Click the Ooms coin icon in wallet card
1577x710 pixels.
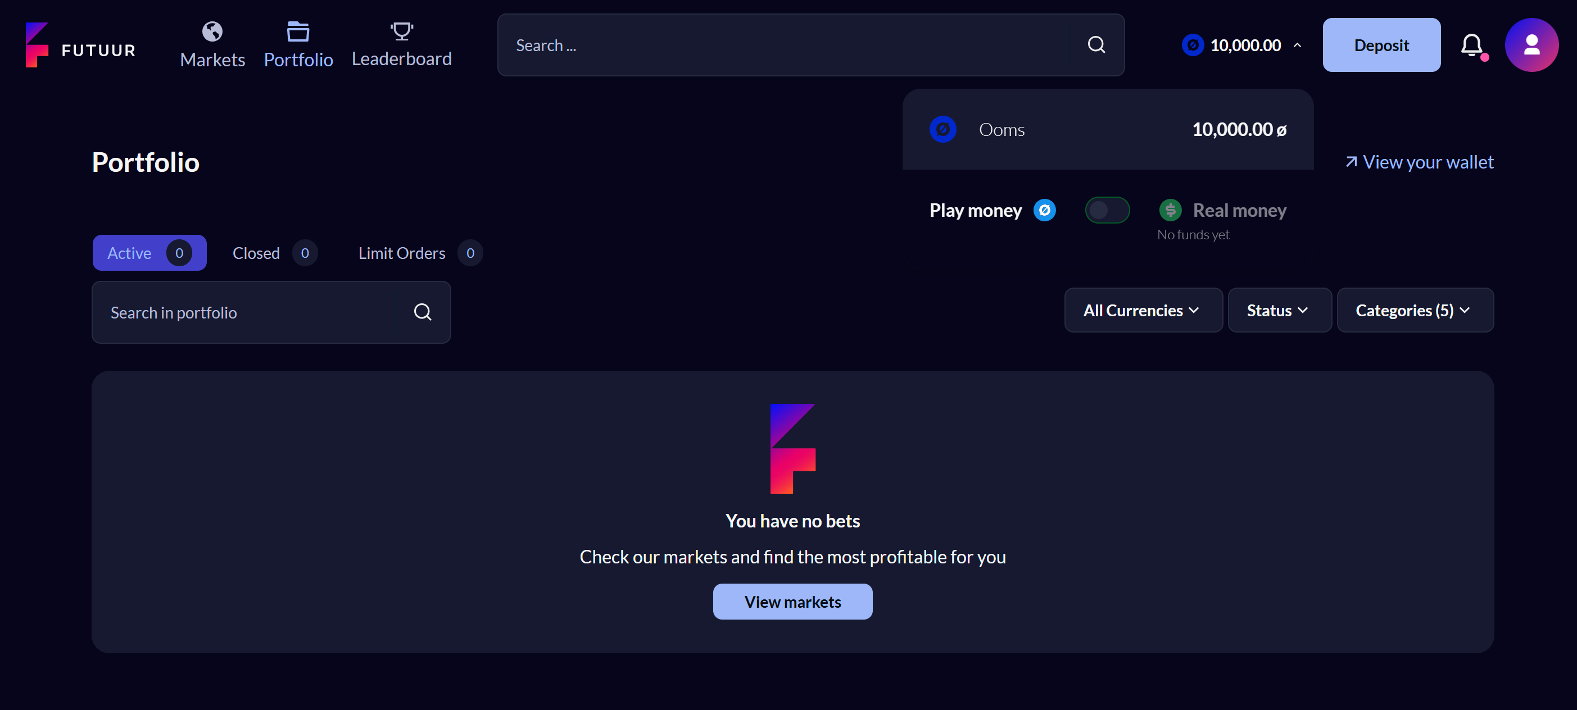click(x=943, y=129)
